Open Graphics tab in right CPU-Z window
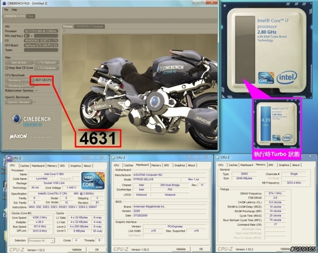This screenshot has height=253, width=318. (x=284, y=165)
